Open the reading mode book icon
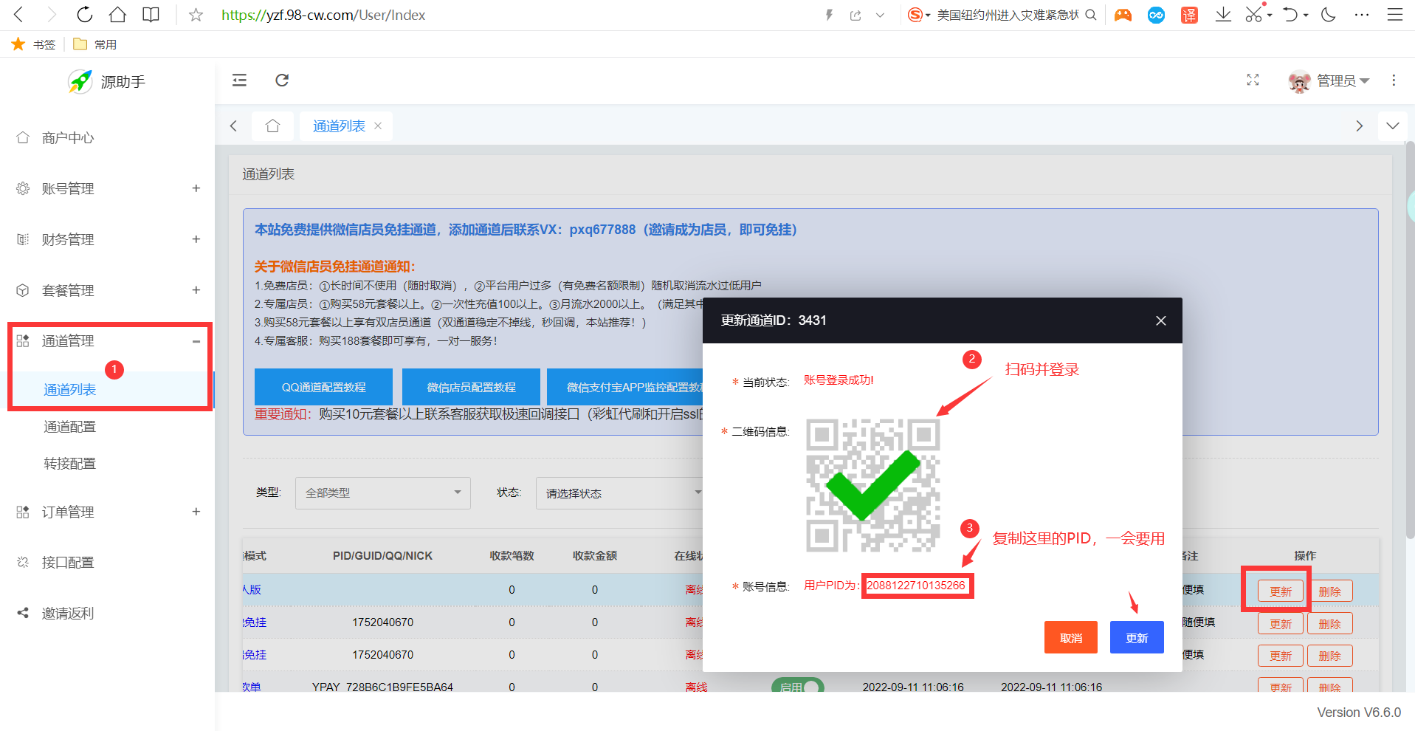The width and height of the screenshot is (1415, 731). pos(151,15)
